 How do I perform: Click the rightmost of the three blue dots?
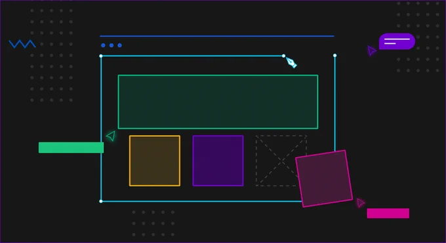pyautogui.click(x=120, y=45)
